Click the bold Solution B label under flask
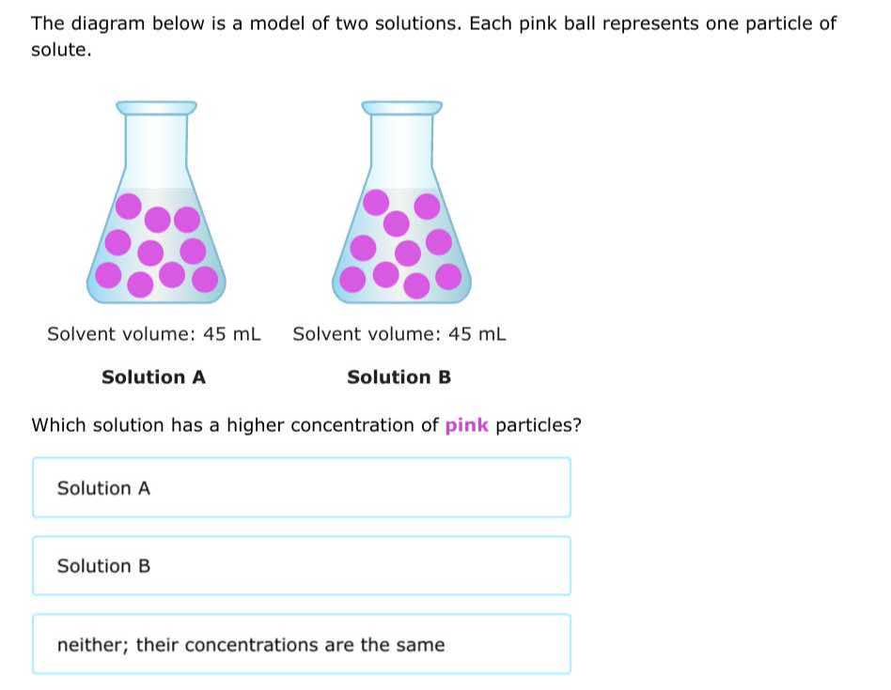891x690 pixels. (x=399, y=377)
